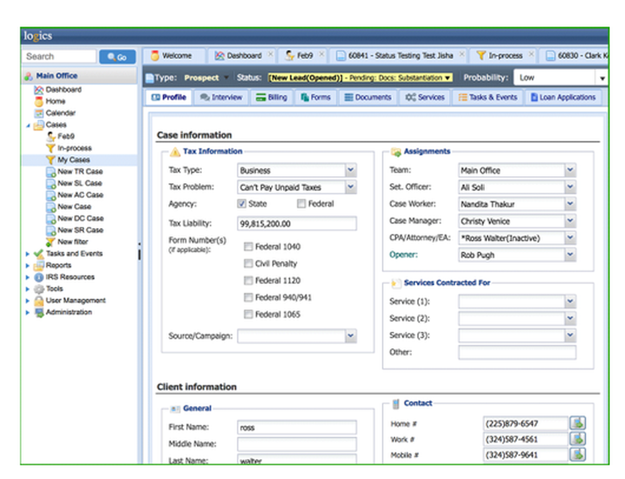
Task: Open Home in the sidebar tree
Action: [x=56, y=101]
